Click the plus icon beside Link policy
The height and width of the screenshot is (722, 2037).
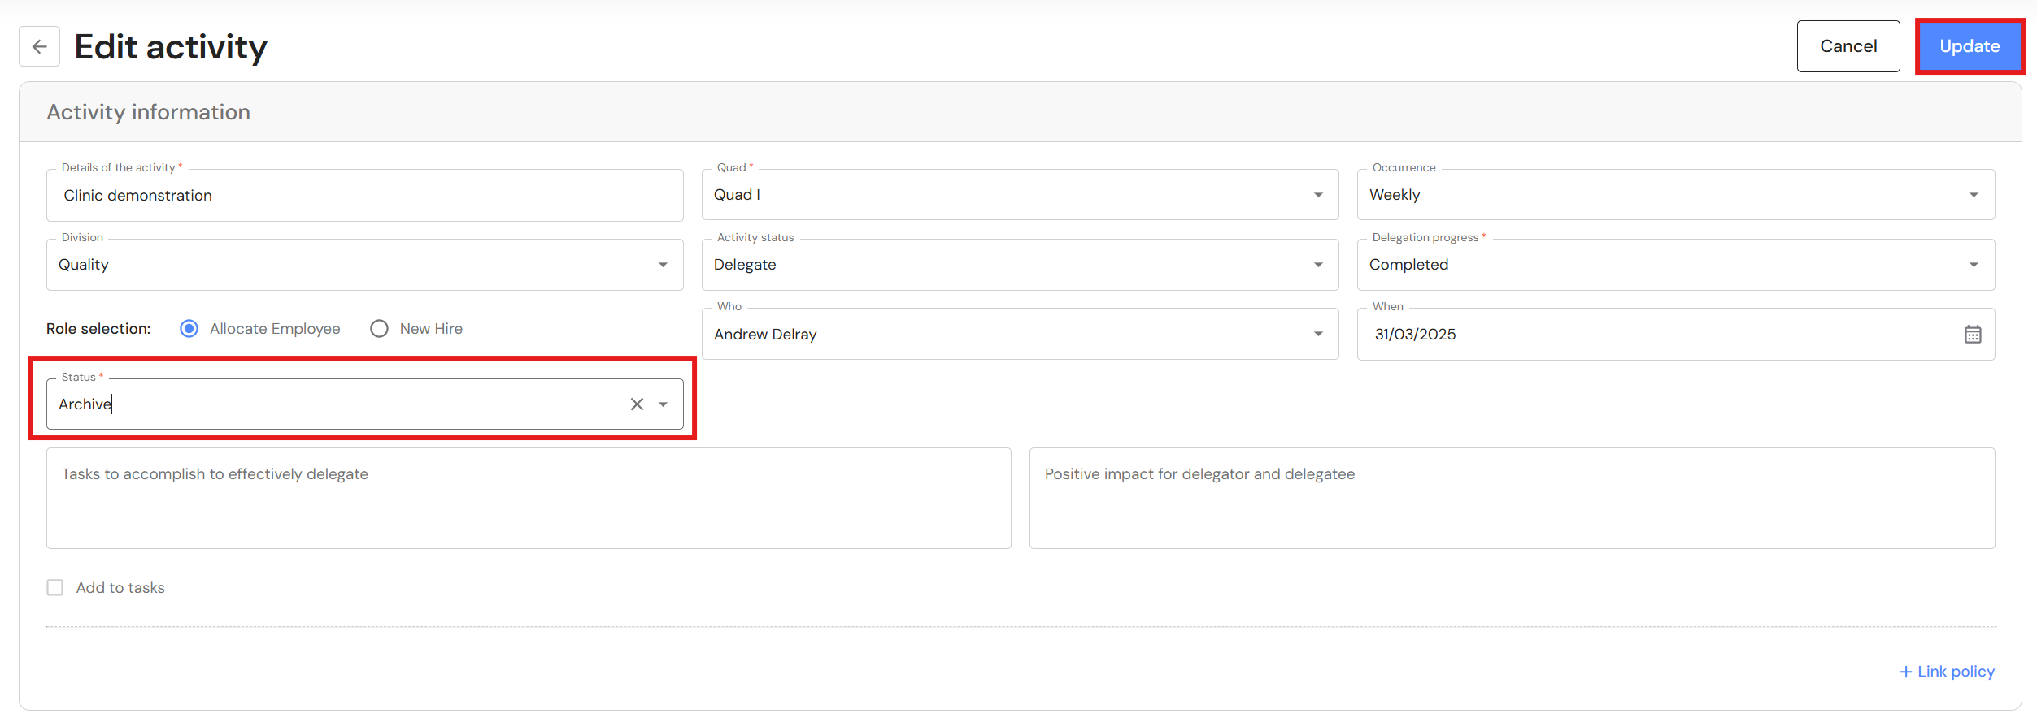(1905, 672)
